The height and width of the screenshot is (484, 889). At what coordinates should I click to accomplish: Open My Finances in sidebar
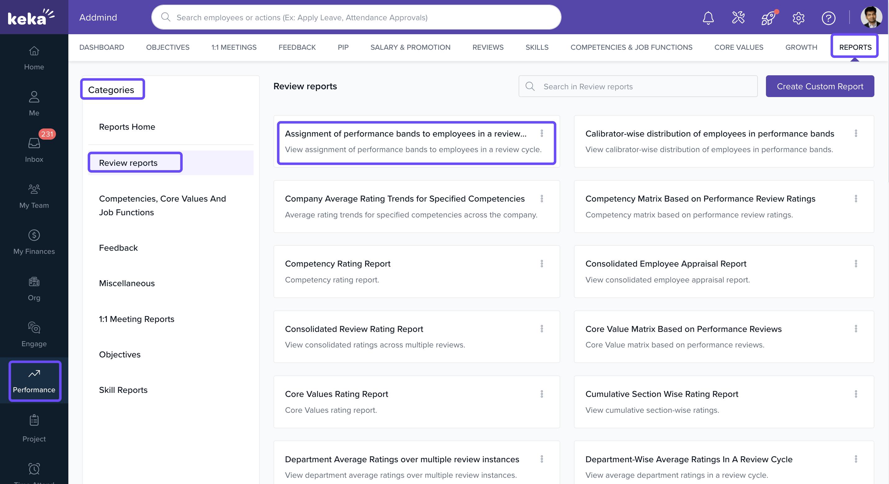[34, 242]
